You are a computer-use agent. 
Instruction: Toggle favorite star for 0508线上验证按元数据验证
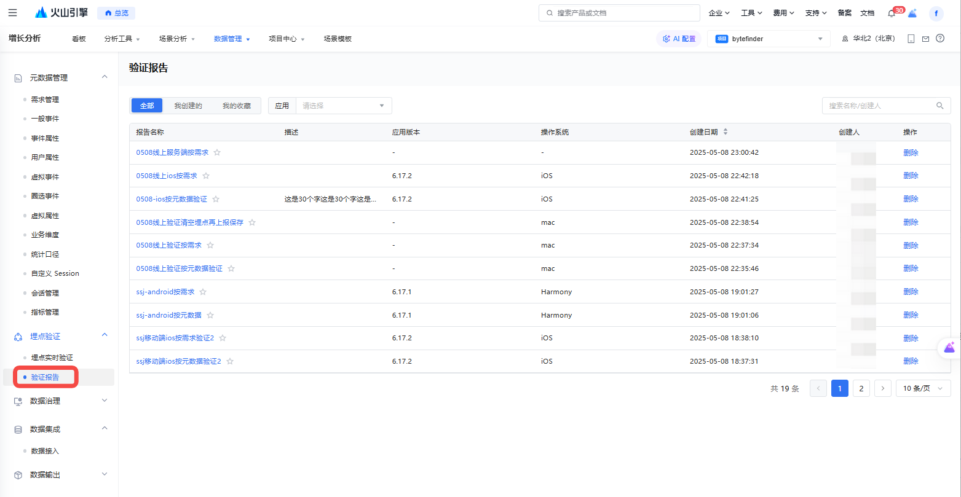point(231,268)
